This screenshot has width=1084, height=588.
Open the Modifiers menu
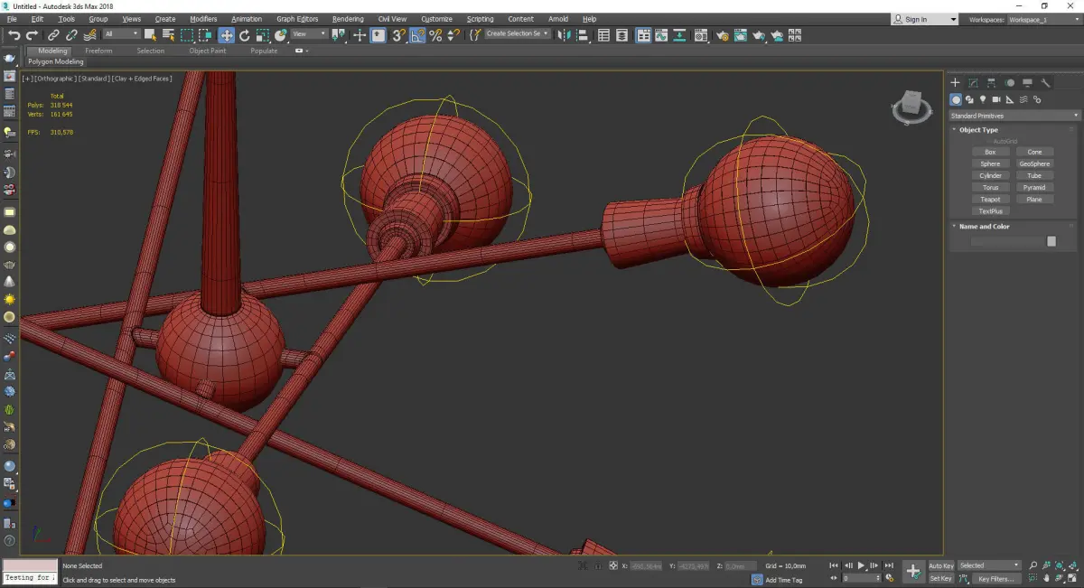pos(203,19)
